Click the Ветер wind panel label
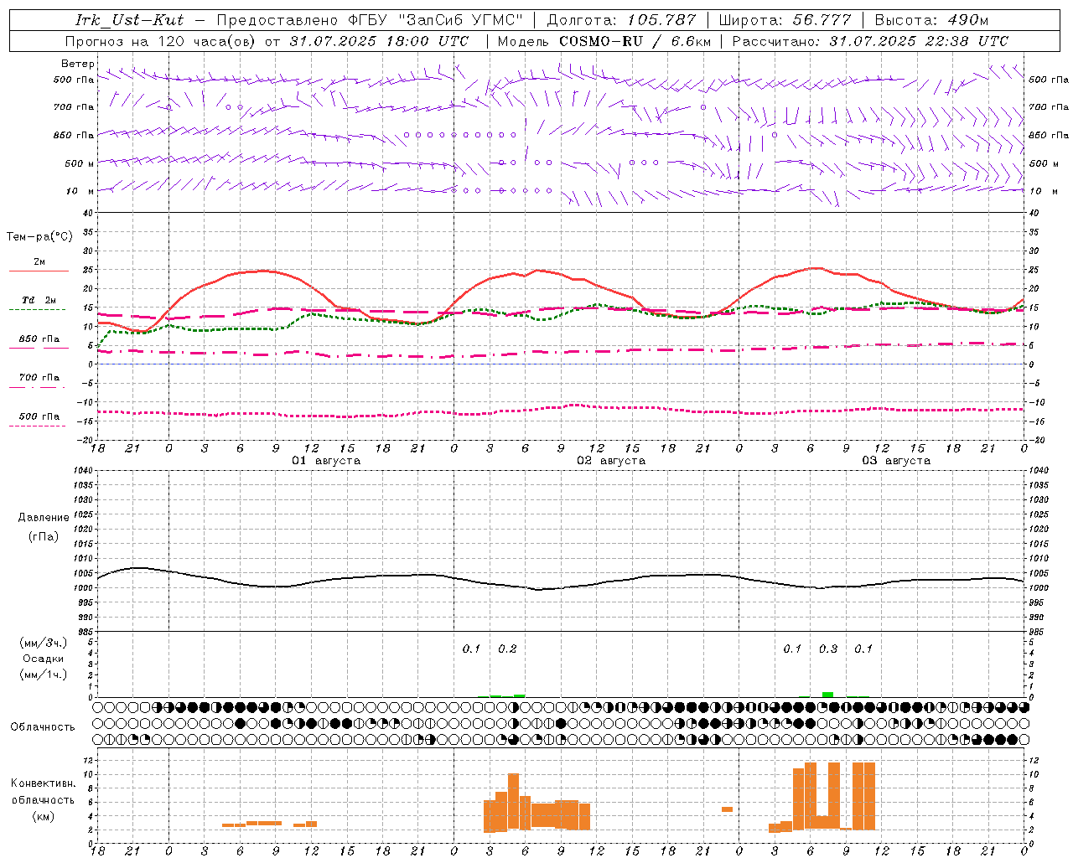This screenshot has height=858, width=1073. point(77,64)
